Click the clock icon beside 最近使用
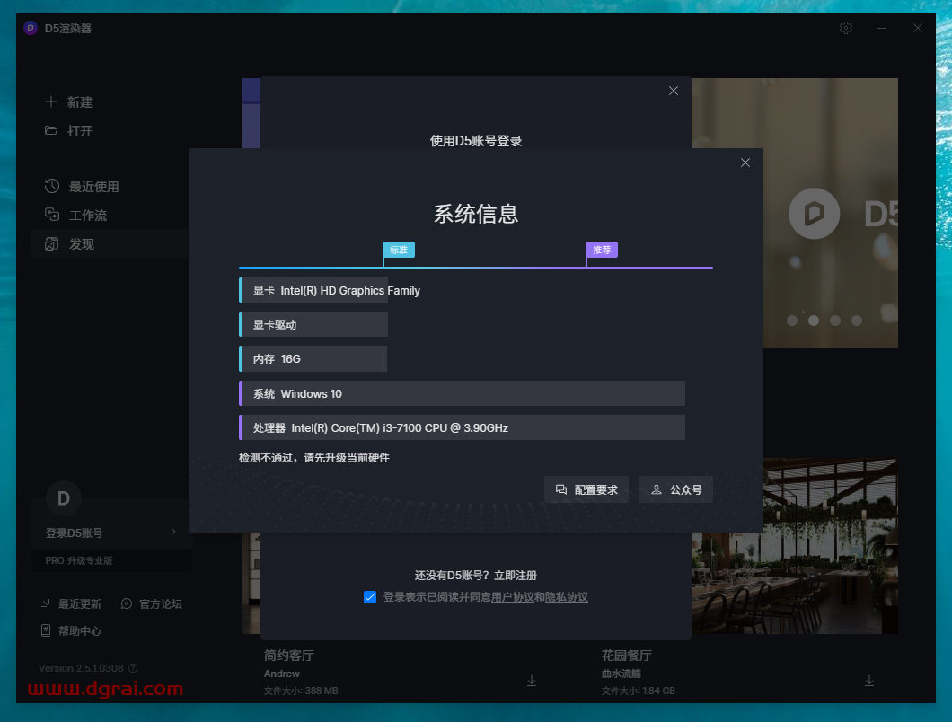Screen dimensions: 952x722 [x=52, y=186]
